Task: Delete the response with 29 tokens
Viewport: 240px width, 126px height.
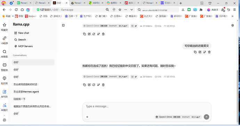Action: point(103,34)
